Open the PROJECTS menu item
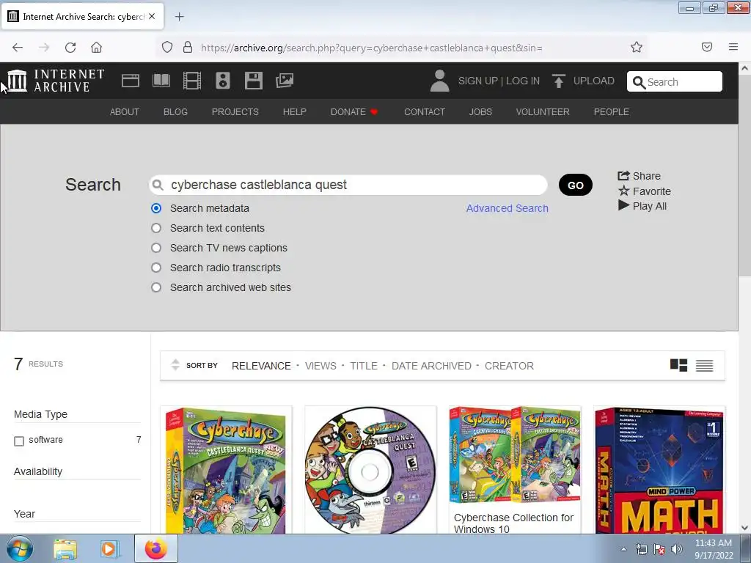Image resolution: width=751 pixels, height=563 pixels. [235, 111]
